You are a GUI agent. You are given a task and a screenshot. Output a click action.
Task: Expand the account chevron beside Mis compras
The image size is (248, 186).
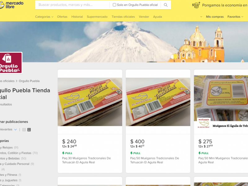click(x=201, y=17)
